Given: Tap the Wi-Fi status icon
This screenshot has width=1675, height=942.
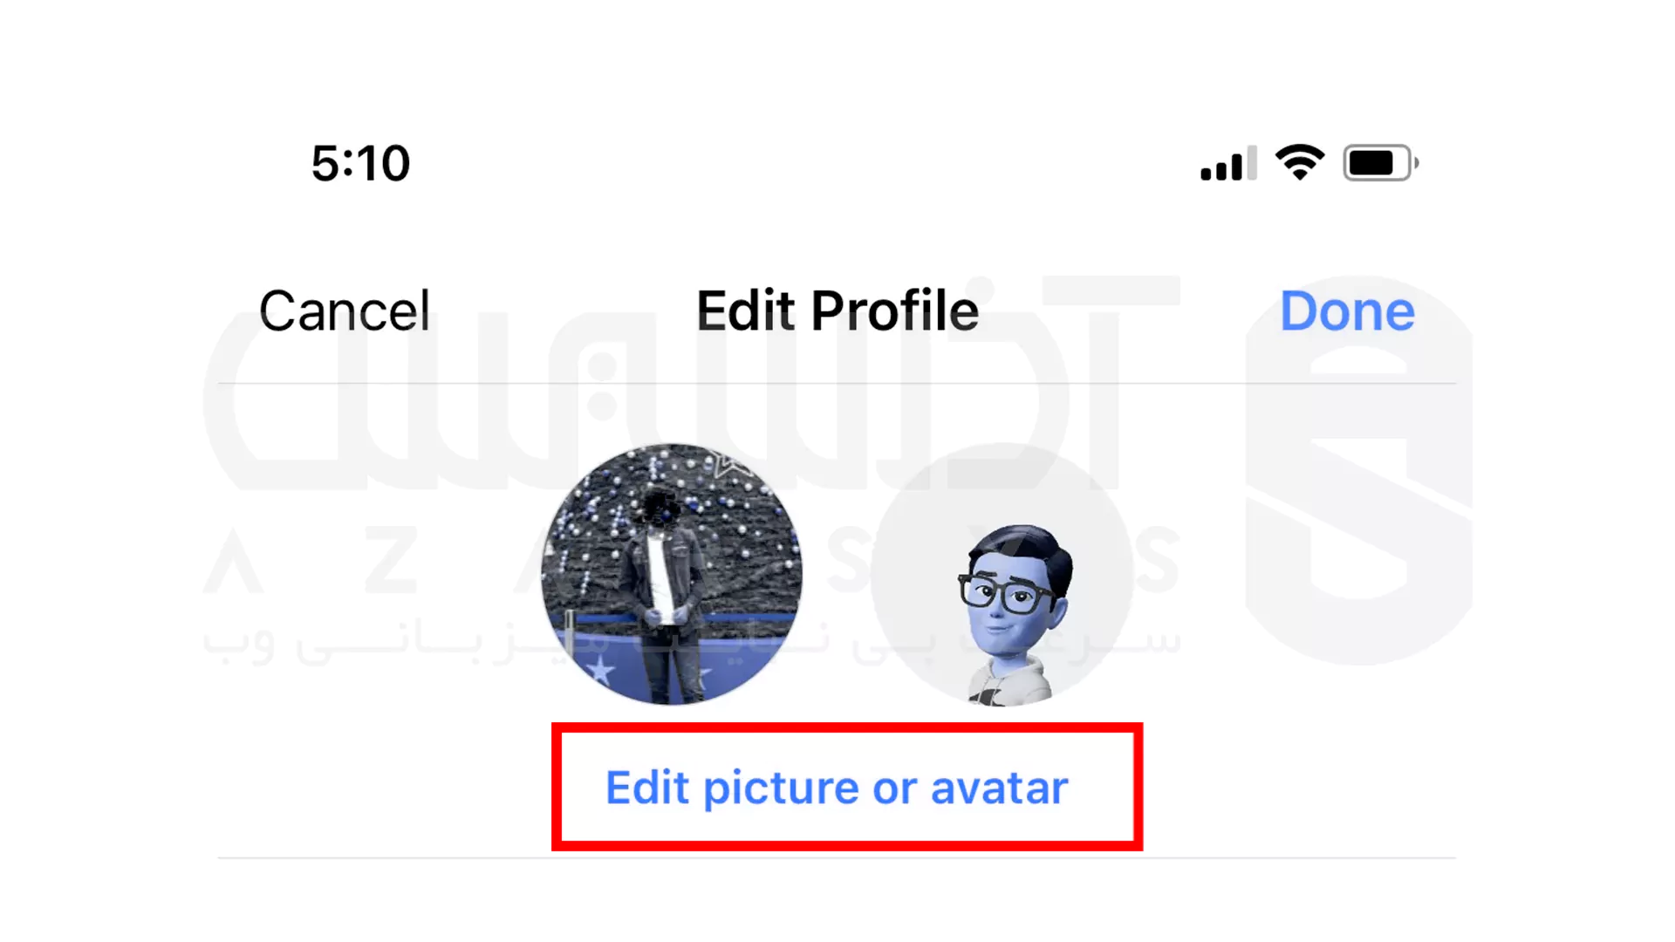Looking at the screenshot, I should pos(1300,162).
